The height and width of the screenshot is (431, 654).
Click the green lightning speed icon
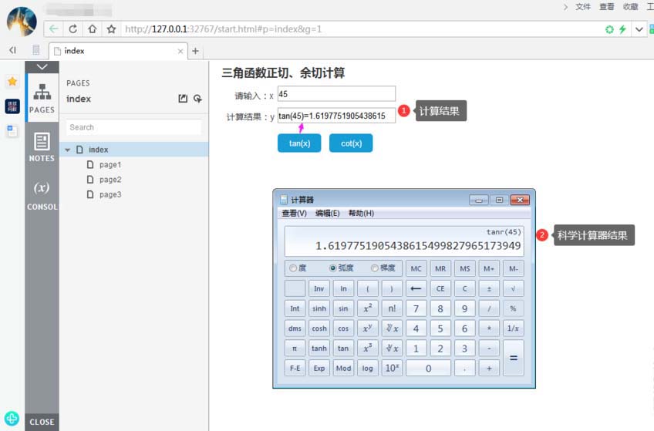pyautogui.click(x=622, y=29)
